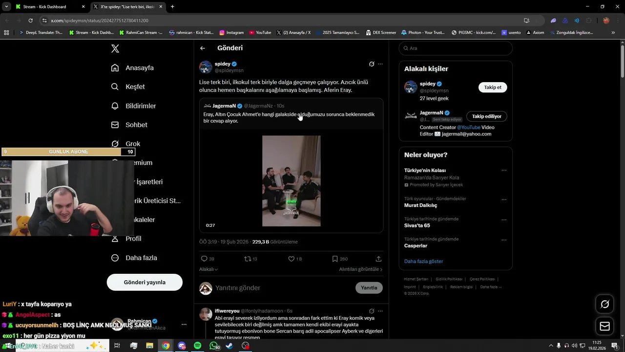Open spidey's avatar on the main post
Viewport: 625px width, 352px height.
[x=206, y=67]
